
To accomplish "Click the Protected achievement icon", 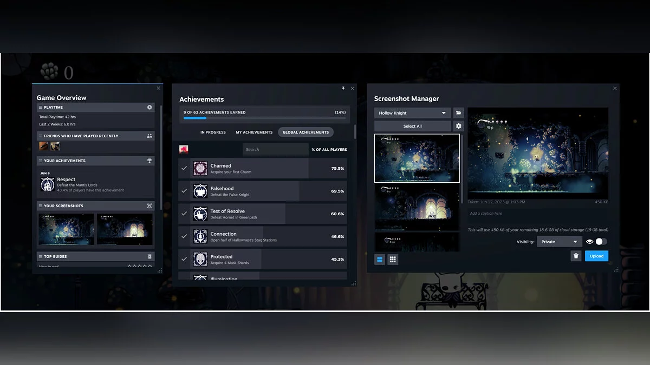I will (200, 259).
